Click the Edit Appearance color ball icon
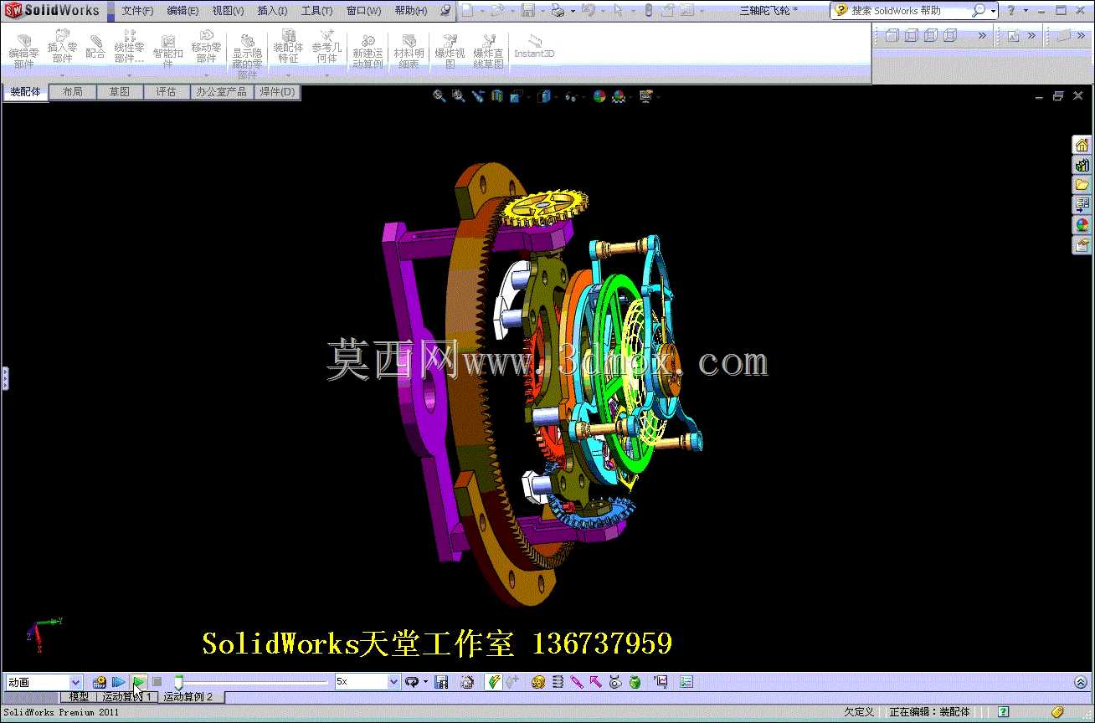The image size is (1095, 723). tap(599, 96)
